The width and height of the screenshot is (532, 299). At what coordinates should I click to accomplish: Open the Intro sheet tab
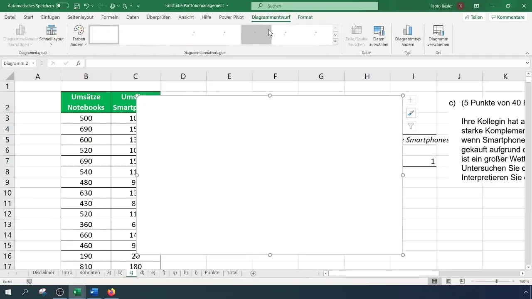(67, 273)
